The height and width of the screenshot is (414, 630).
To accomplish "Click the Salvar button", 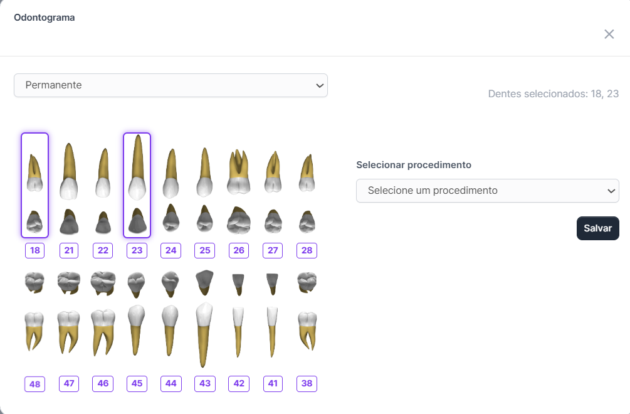I will pos(597,228).
